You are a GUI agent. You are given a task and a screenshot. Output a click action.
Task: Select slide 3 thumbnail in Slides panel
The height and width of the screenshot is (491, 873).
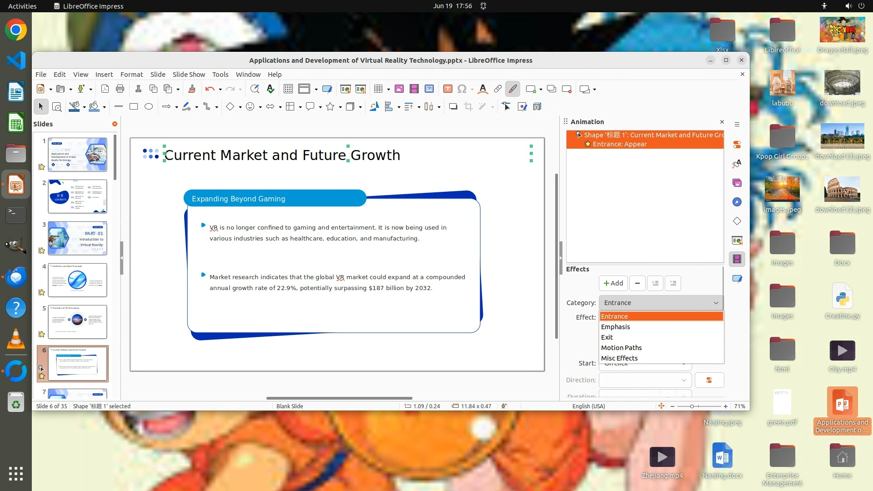77,238
